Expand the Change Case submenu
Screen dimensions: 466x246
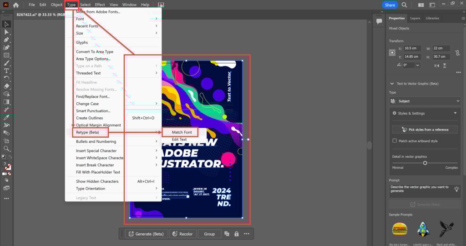pyautogui.click(x=157, y=104)
